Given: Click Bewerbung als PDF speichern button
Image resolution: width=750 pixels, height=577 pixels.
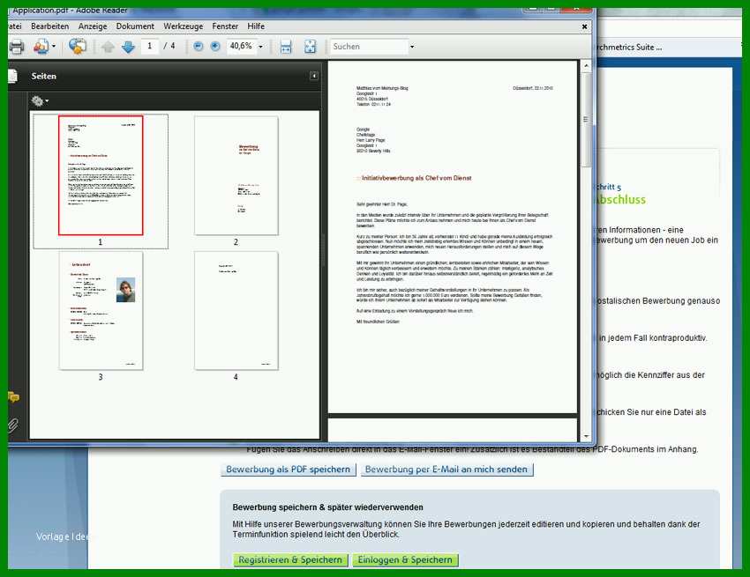Looking at the screenshot, I should click(289, 470).
